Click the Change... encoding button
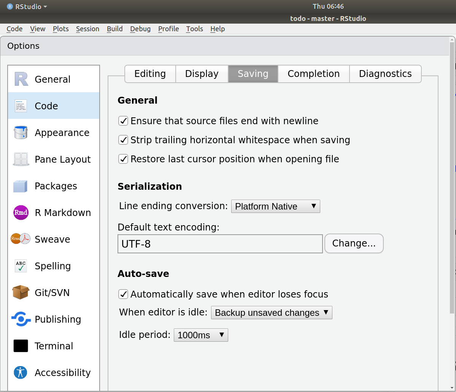The width and height of the screenshot is (456, 392). pyautogui.click(x=354, y=243)
